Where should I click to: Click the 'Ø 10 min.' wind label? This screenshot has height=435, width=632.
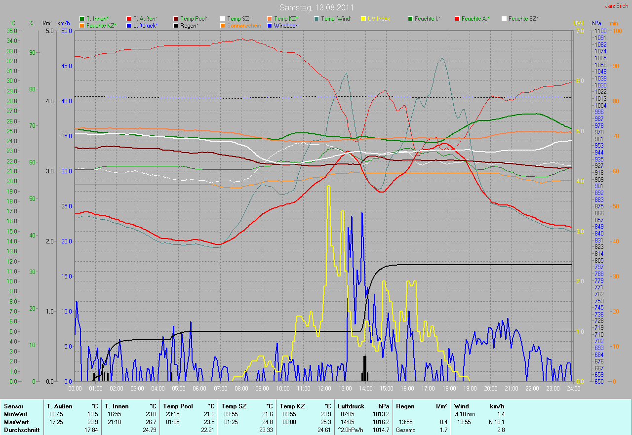coord(466,414)
